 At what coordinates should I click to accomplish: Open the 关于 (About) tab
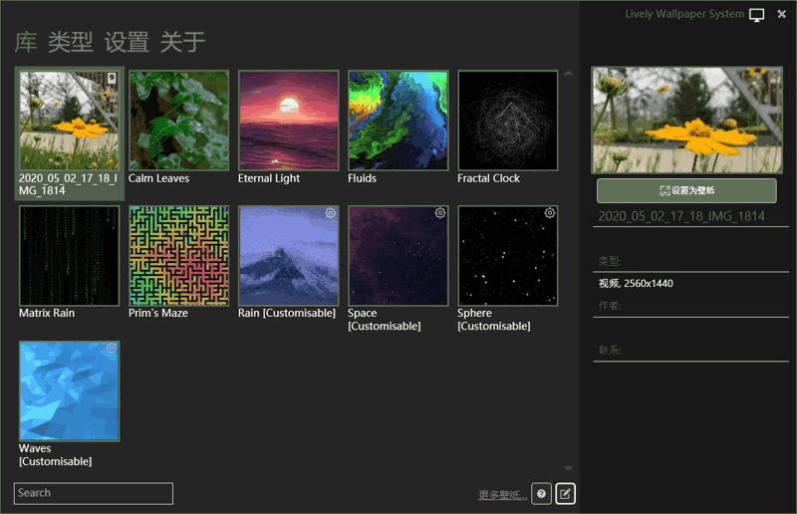click(183, 42)
